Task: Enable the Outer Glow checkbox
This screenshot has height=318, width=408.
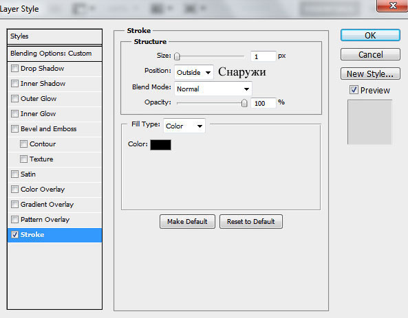Action: point(15,99)
